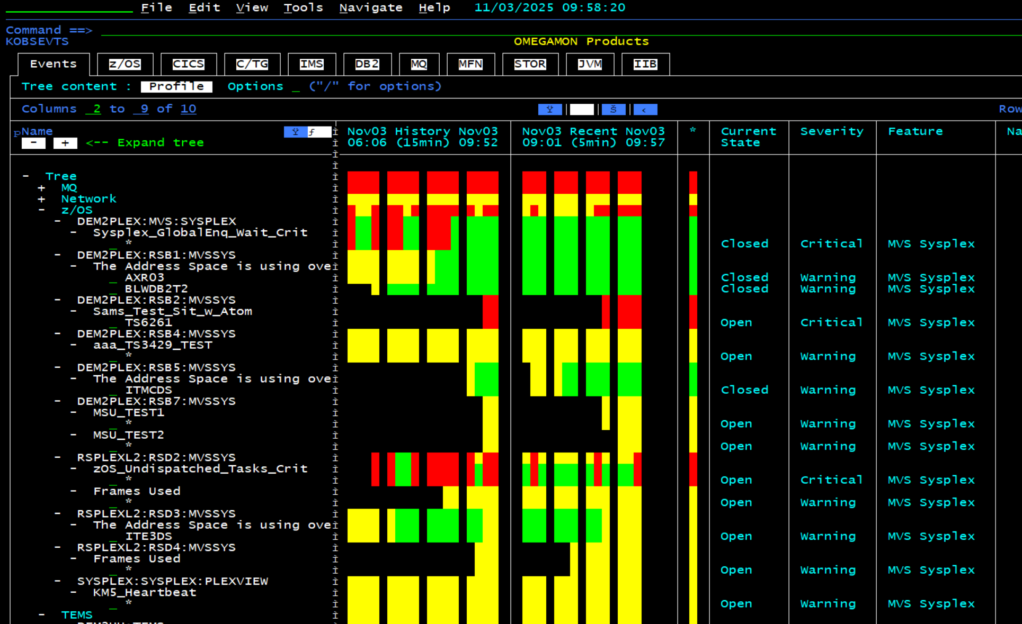
Task: Click the blue < scroll-left icon
Action: point(645,110)
